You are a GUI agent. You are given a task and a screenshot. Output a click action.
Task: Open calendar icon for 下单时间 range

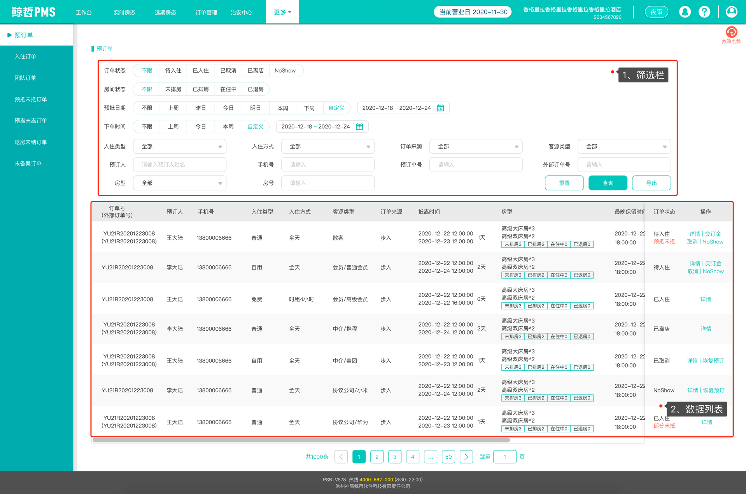click(359, 126)
